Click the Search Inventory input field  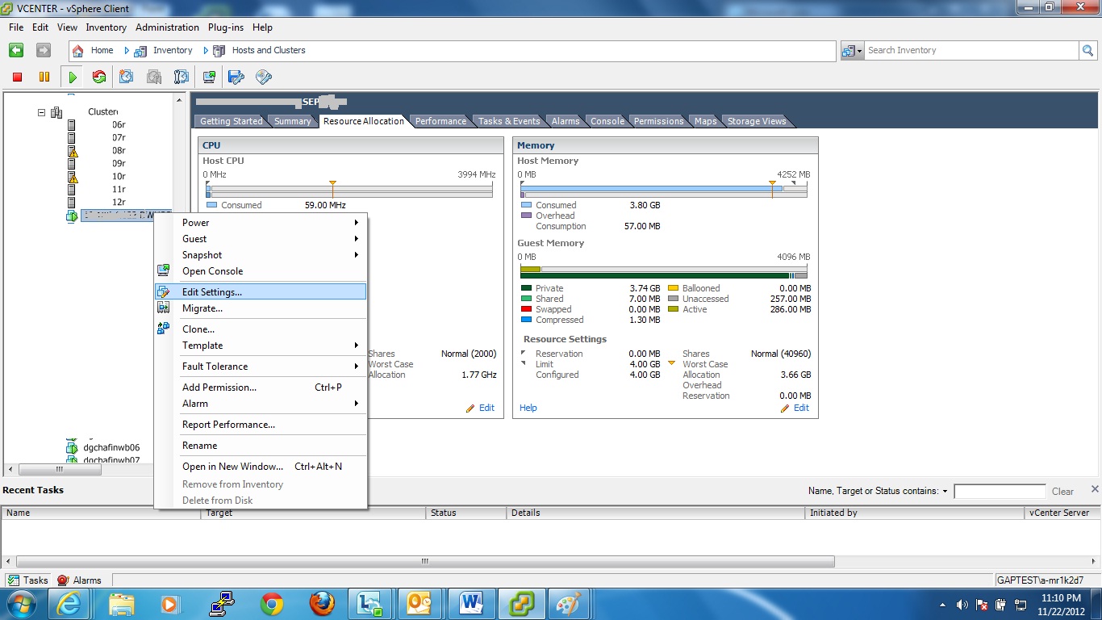[971, 50]
